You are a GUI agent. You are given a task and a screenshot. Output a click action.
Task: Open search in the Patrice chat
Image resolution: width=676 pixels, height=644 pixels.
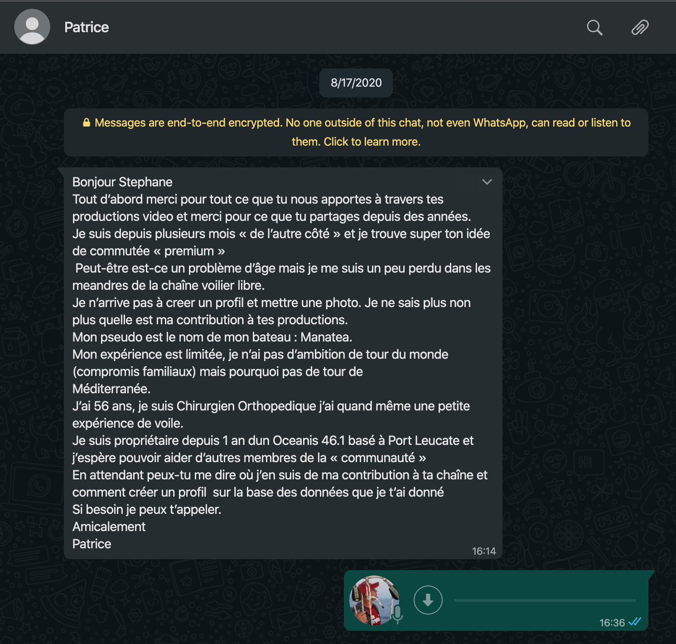(x=594, y=28)
